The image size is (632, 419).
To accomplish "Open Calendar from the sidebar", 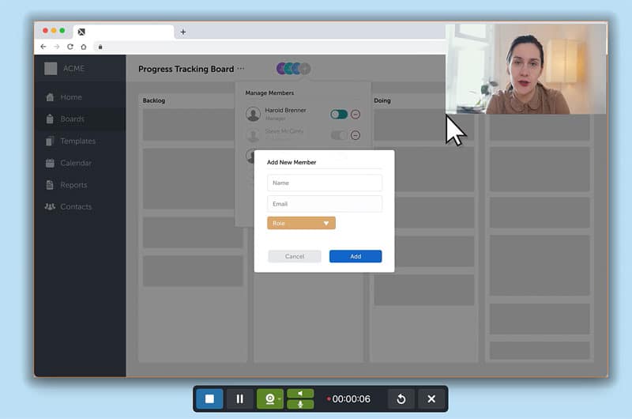I will [76, 163].
